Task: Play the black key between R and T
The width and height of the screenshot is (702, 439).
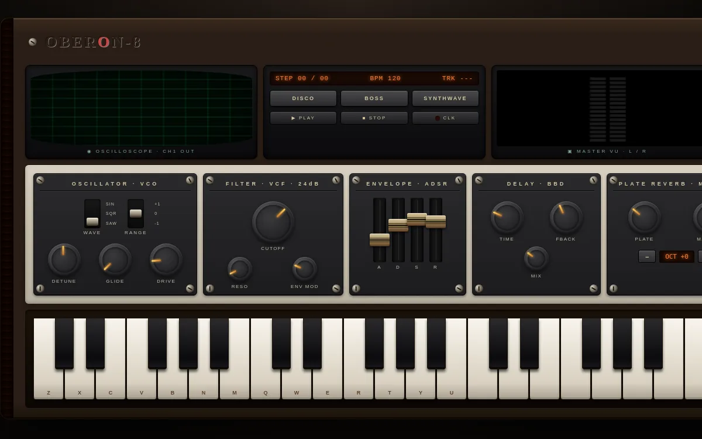Action: pyautogui.click(x=374, y=344)
